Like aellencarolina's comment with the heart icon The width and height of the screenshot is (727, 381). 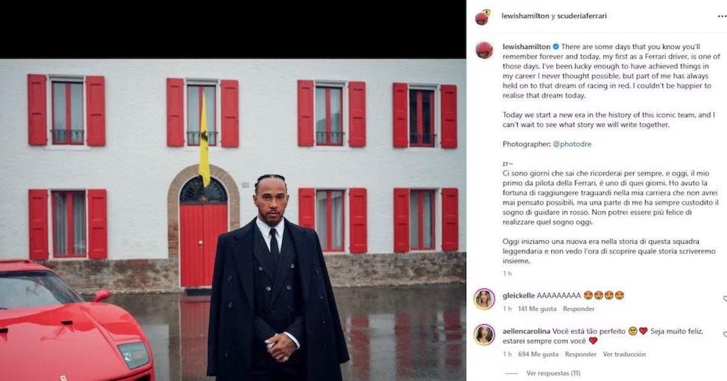[725, 334]
